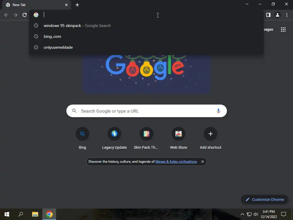Image resolution: width=293 pixels, height=220 pixels.
Task: Start voice search with microphone
Action: [218, 111]
